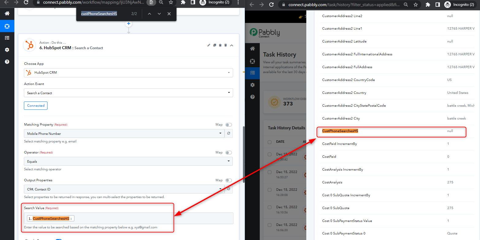This screenshot has height=240, width=480.
Task: Check task row Dec 15, 2022 16:53:27
Action: tap(270, 172)
